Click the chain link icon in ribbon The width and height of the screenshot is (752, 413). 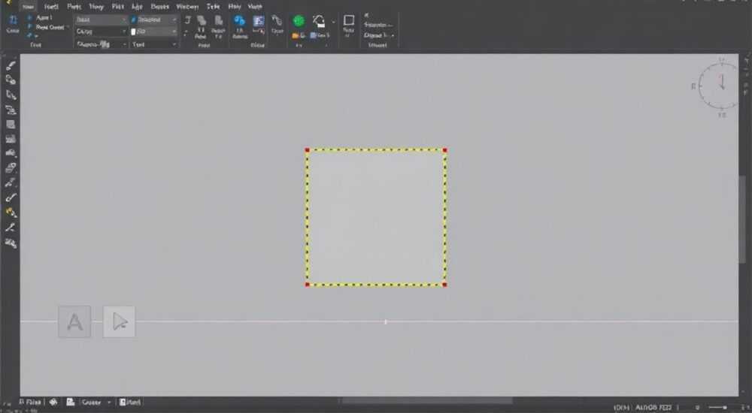tap(277, 20)
